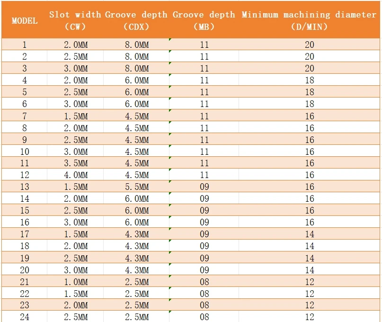The width and height of the screenshot is (382, 322).
Task: Click model number 8 cell
Action: (24, 128)
